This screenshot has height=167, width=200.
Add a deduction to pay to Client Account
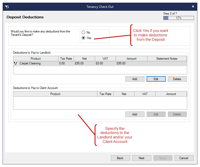pos(135,114)
